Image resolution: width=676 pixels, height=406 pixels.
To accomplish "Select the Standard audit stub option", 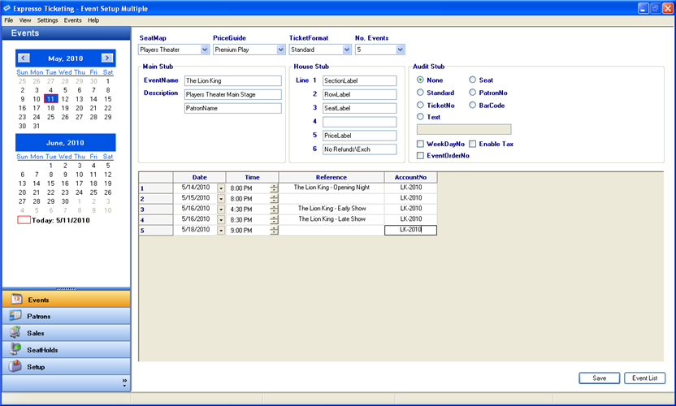I will coord(420,93).
